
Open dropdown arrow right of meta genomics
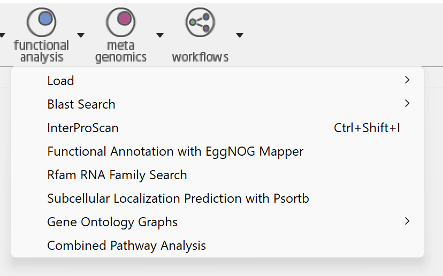159,36
